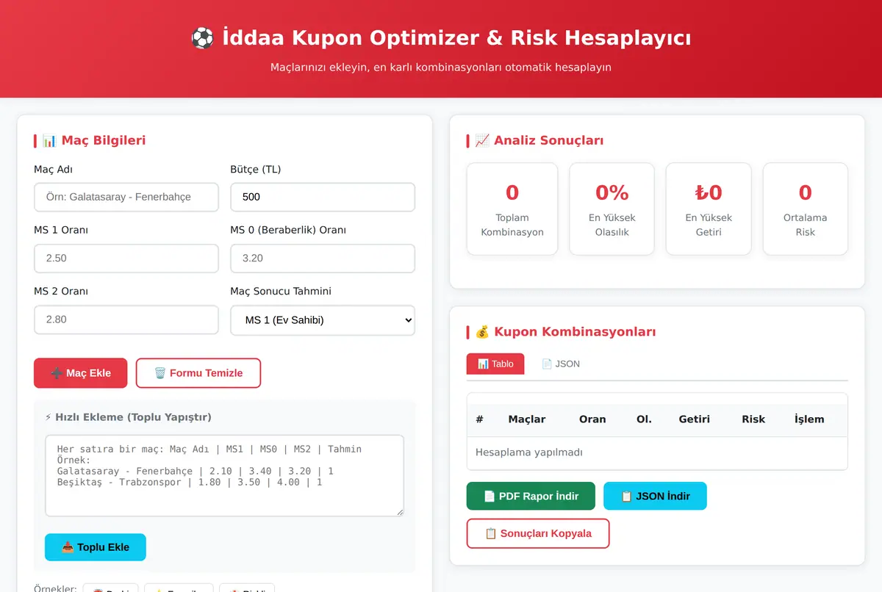Click the İşlem column header
Viewport: 882px width, 592px height.
click(809, 419)
